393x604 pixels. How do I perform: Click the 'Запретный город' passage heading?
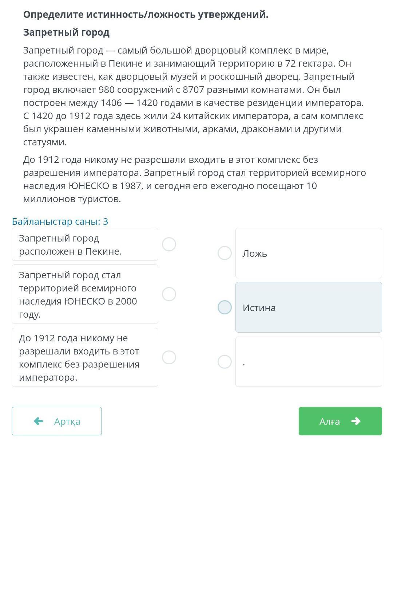pyautogui.click(x=66, y=32)
